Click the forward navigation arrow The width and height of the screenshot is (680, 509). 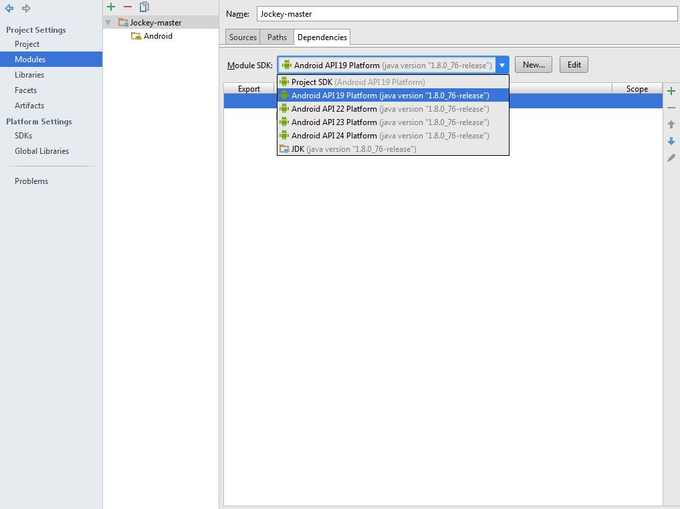coord(26,9)
